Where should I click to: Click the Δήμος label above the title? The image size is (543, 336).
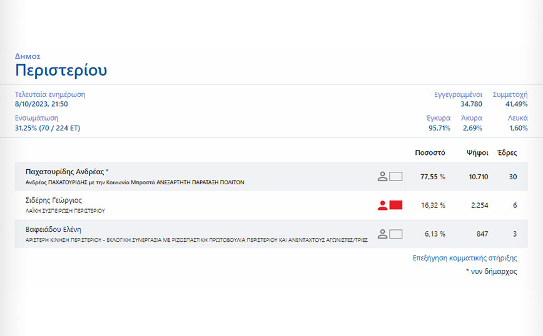point(28,56)
